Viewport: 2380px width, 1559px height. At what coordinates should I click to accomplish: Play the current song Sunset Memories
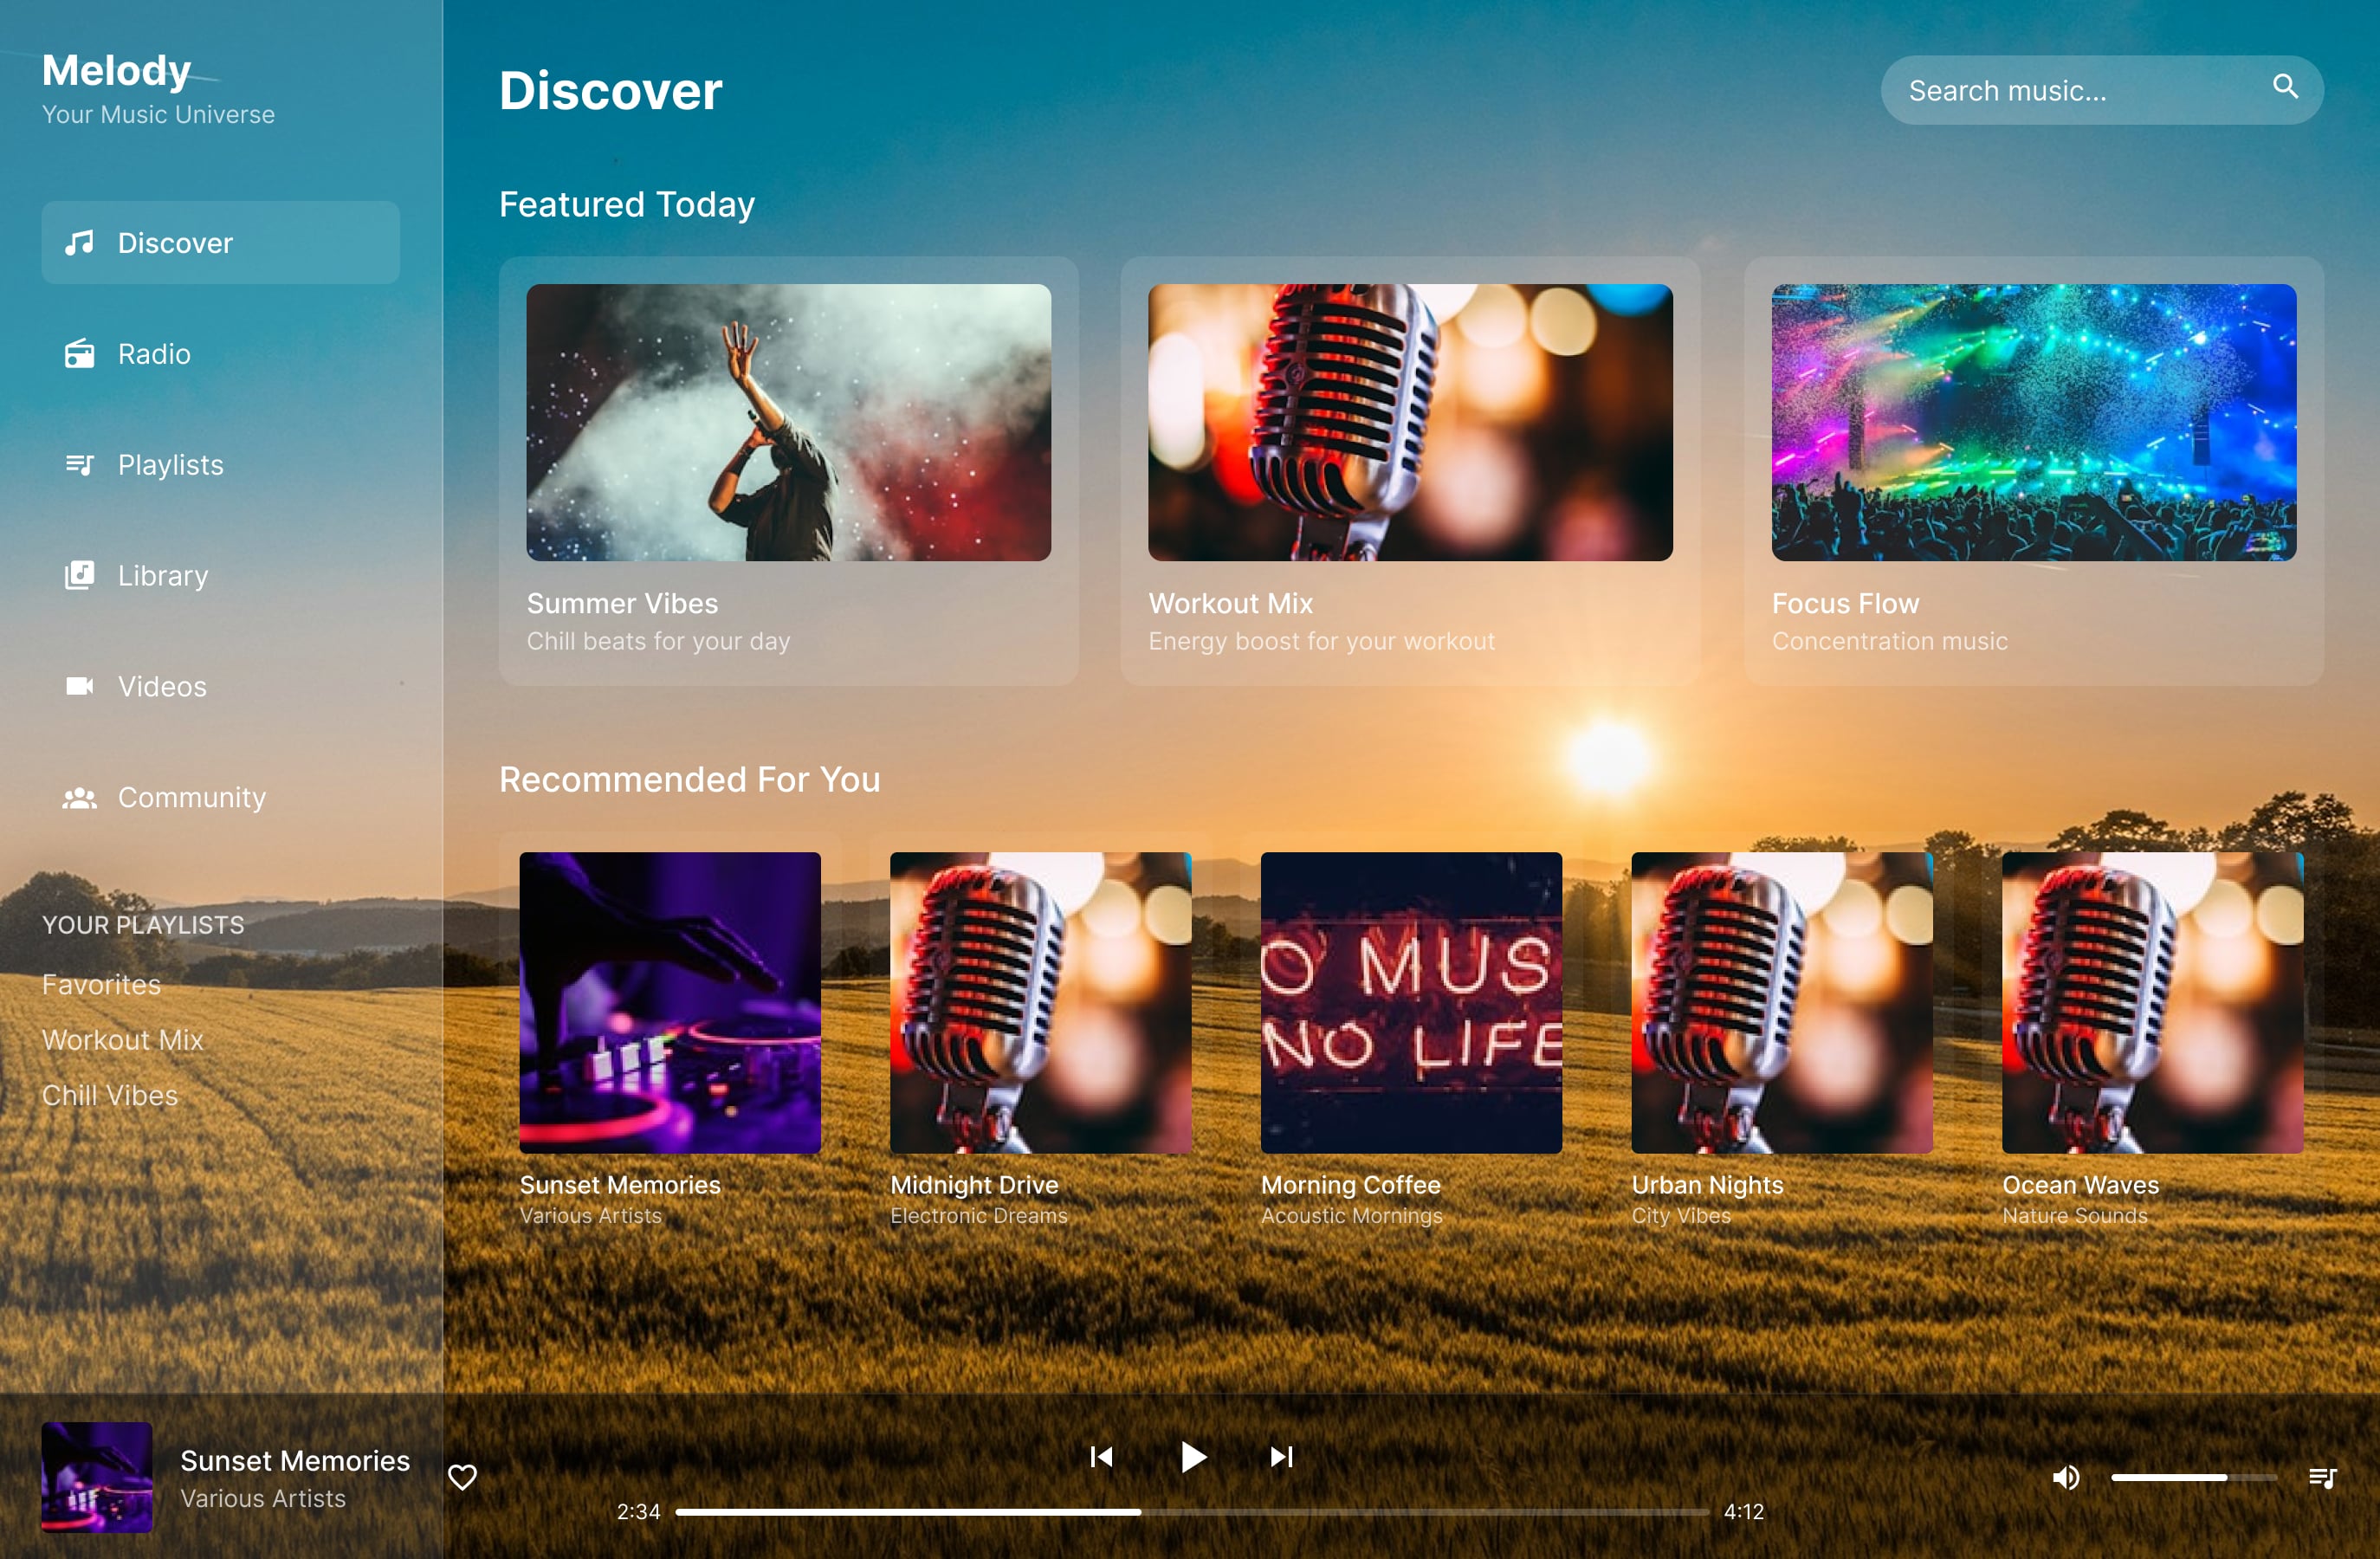coord(1192,1457)
